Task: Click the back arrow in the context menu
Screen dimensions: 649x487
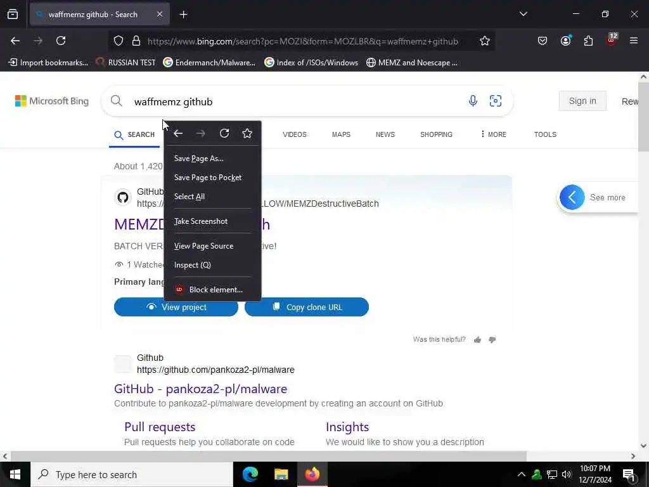Action: (x=178, y=133)
